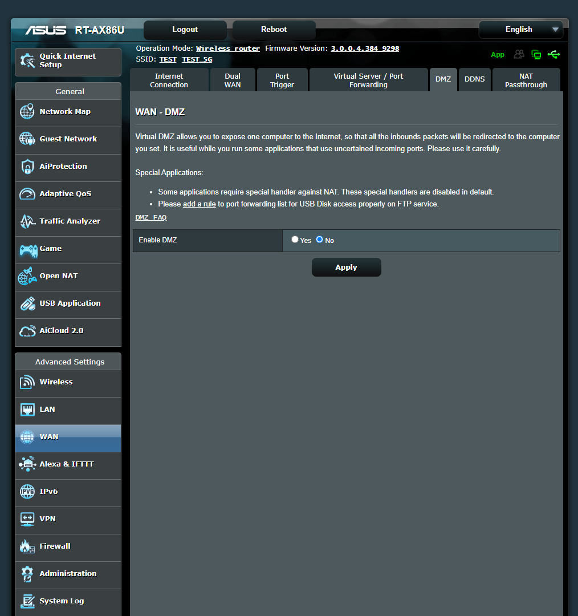
Task: Click the Quick Internet Setup wand icon
Action: tap(27, 60)
